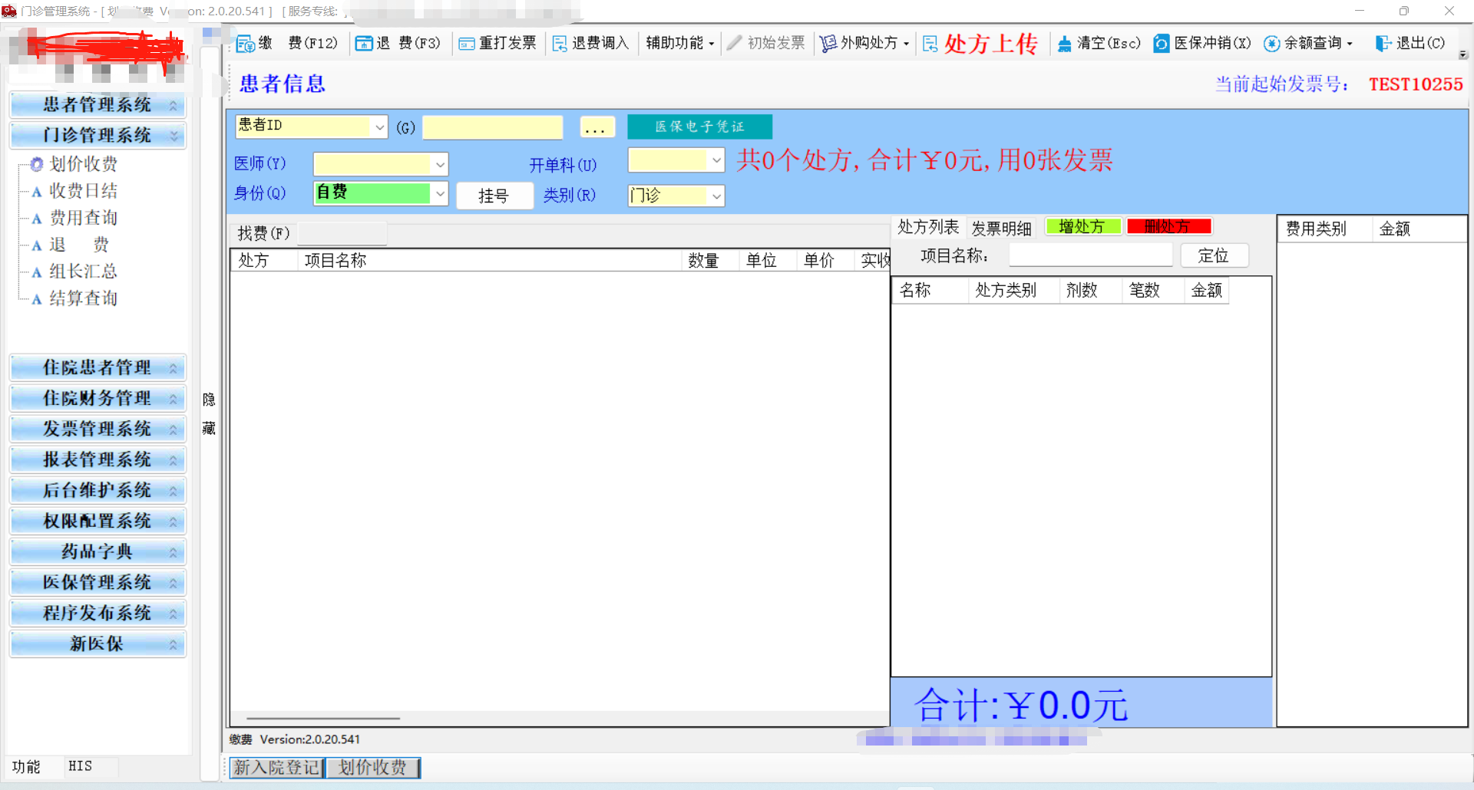Switch to the 处方列表 tab

[928, 227]
